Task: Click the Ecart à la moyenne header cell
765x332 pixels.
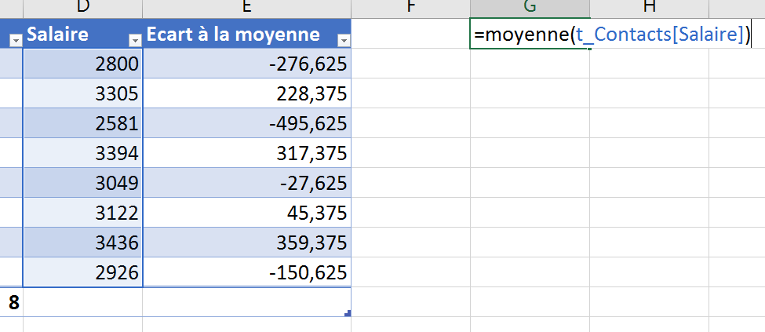Action: tap(247, 34)
